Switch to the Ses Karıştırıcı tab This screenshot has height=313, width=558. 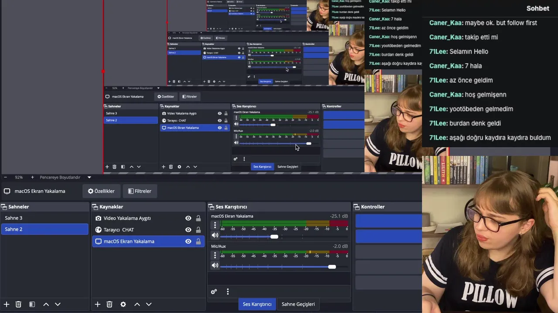point(257,304)
